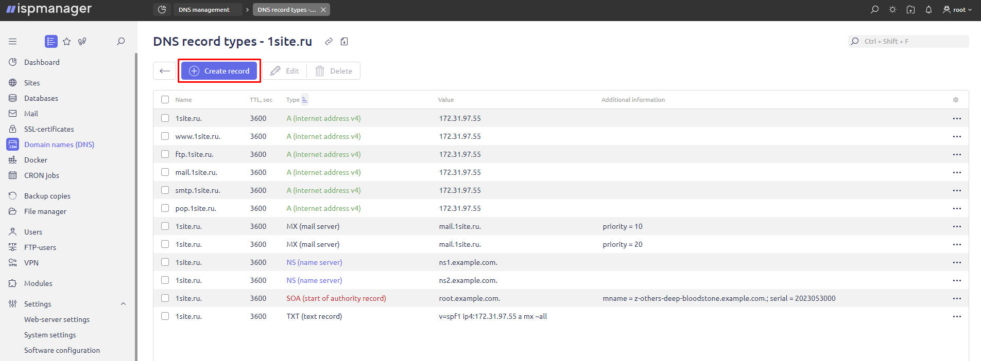Open the root user dropdown
981x361 pixels.
click(x=957, y=9)
